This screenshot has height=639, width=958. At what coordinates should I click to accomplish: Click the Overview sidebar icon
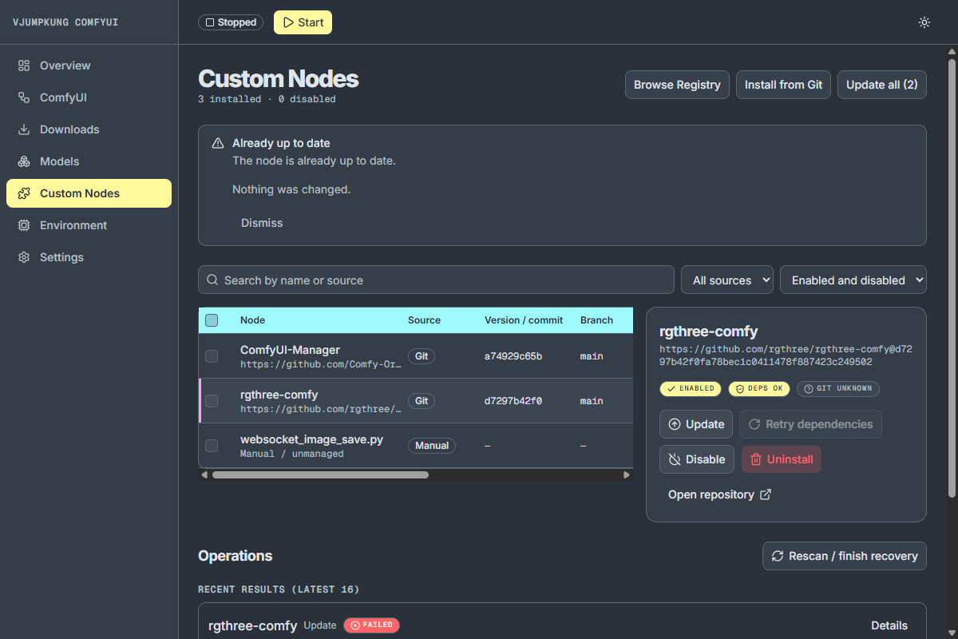[x=24, y=65]
